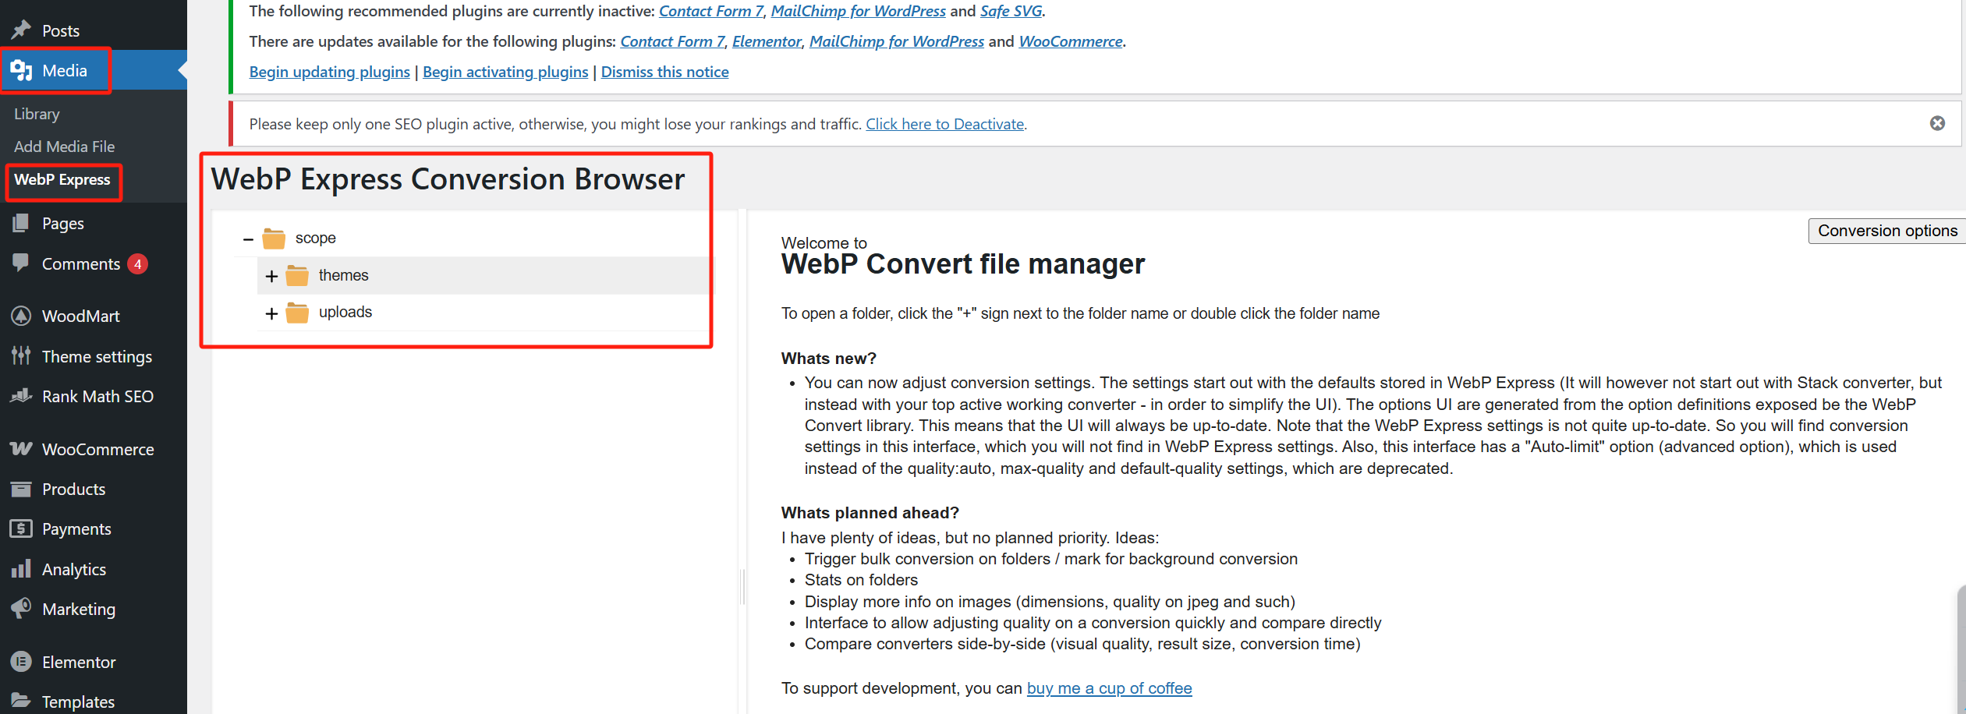Open Contact Form 7 link in updates list
1966x714 pixels.
pos(672,41)
